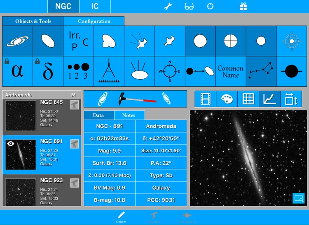Tap the Collect pencil button

tap(121, 217)
